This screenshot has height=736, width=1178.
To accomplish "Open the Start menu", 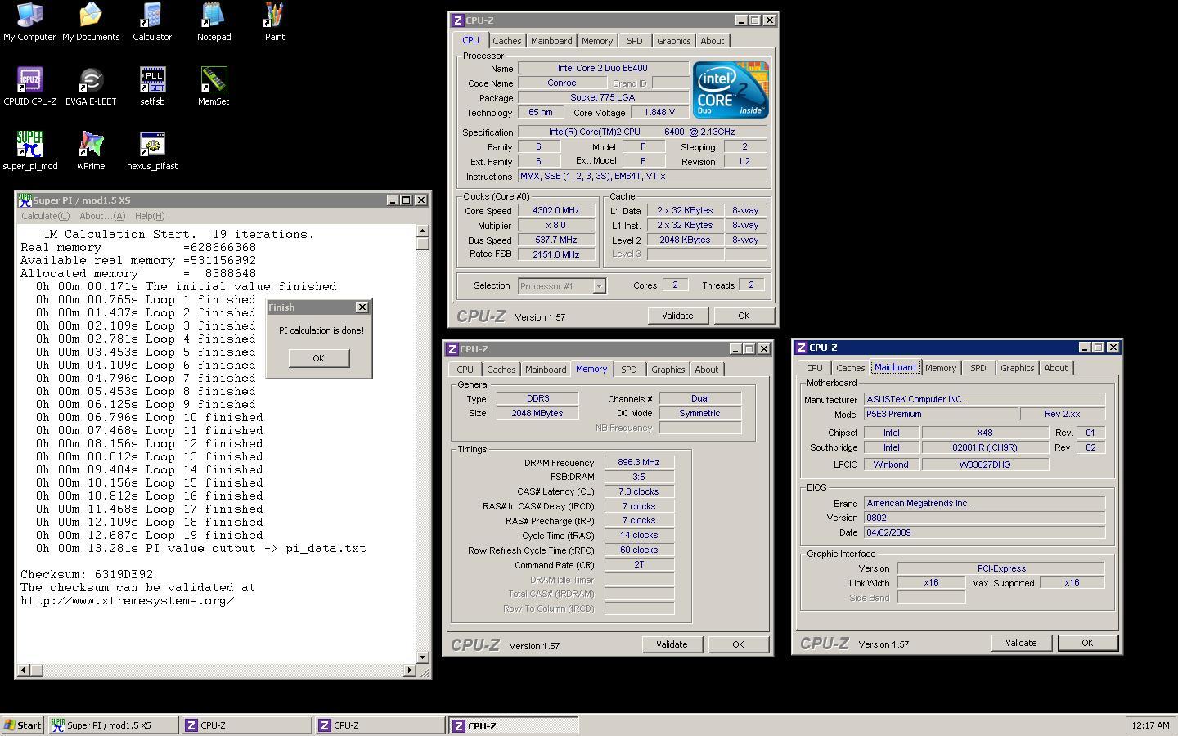I will coord(23,725).
